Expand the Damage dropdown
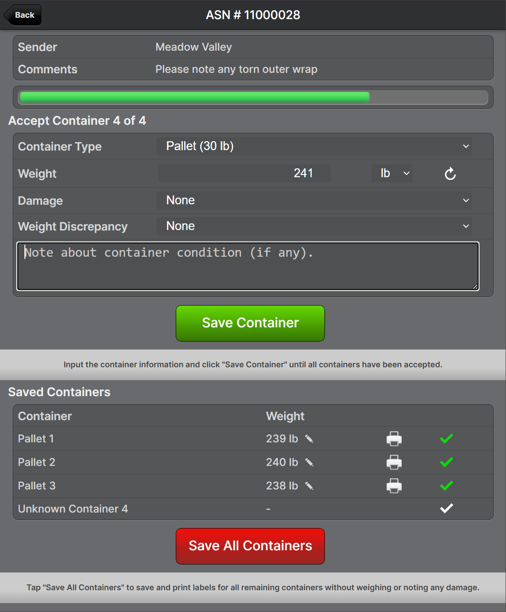 pos(314,201)
